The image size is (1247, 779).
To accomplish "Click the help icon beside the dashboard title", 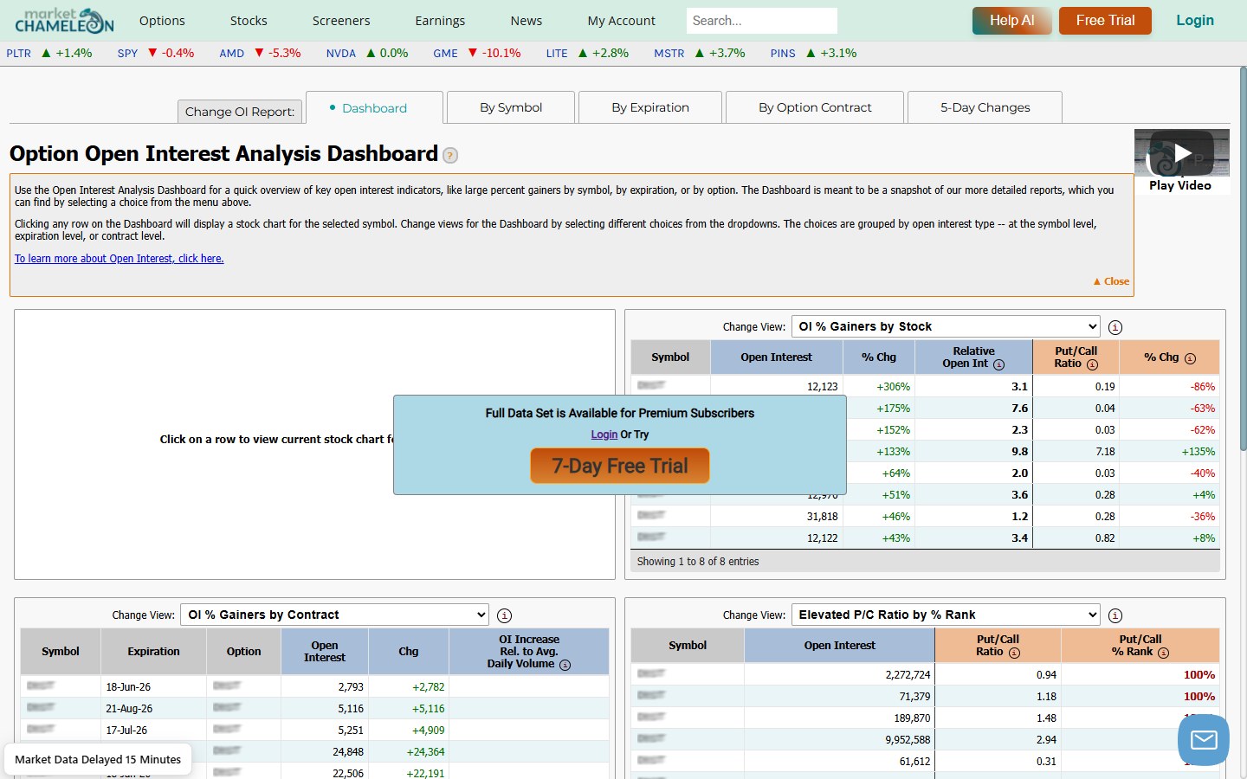I will tap(450, 156).
